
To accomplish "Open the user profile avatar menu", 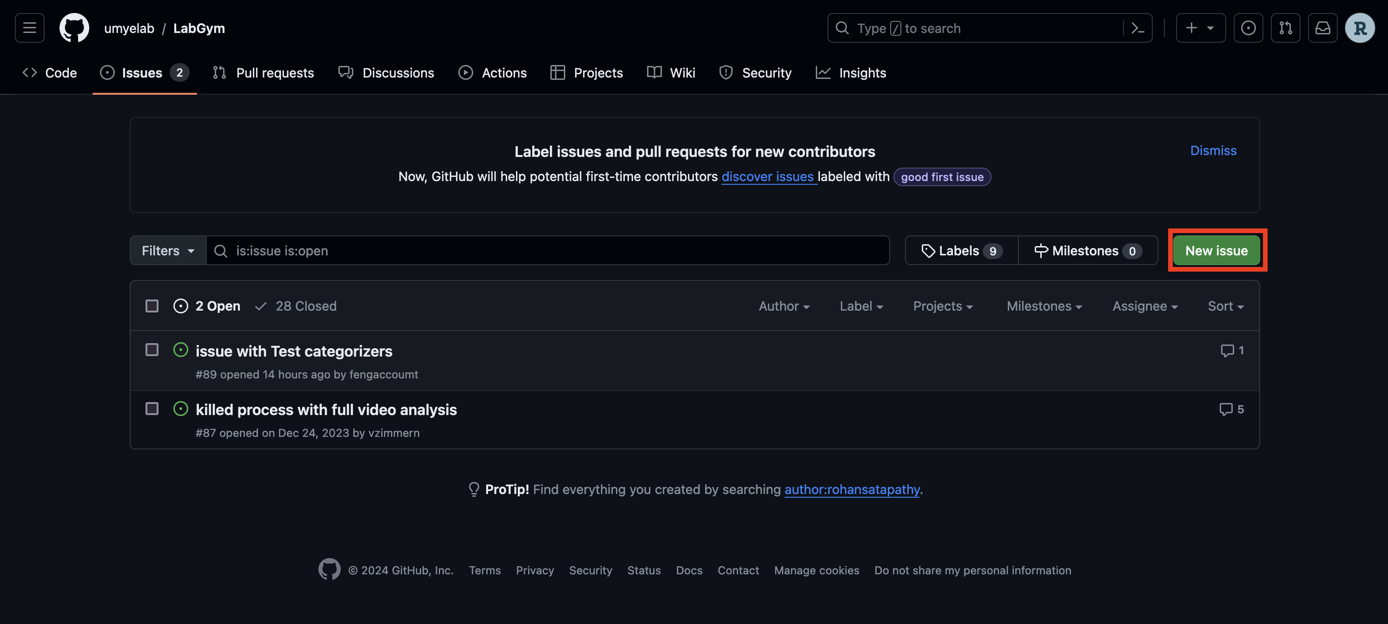I will tap(1360, 28).
